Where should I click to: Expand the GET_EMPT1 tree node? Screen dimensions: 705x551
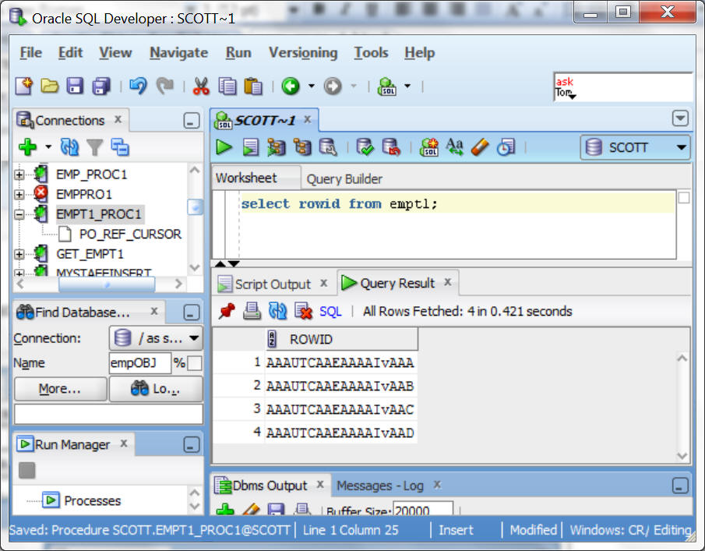pyautogui.click(x=19, y=254)
